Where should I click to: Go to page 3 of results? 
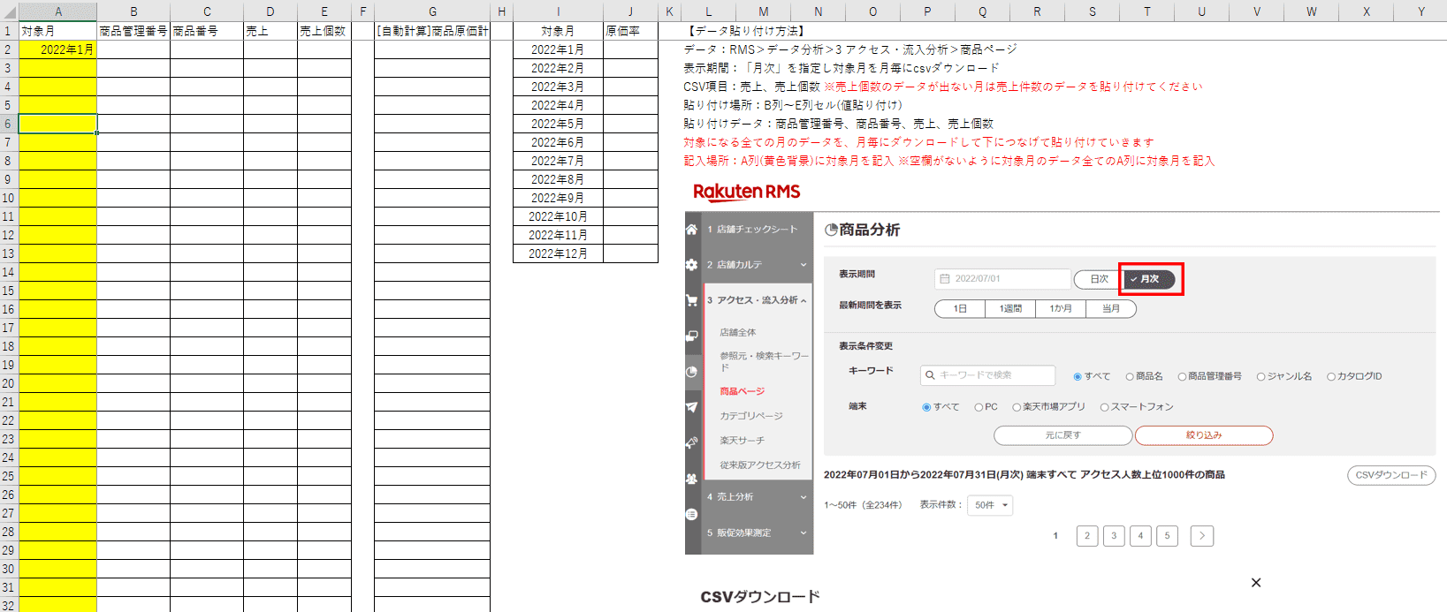1114,536
